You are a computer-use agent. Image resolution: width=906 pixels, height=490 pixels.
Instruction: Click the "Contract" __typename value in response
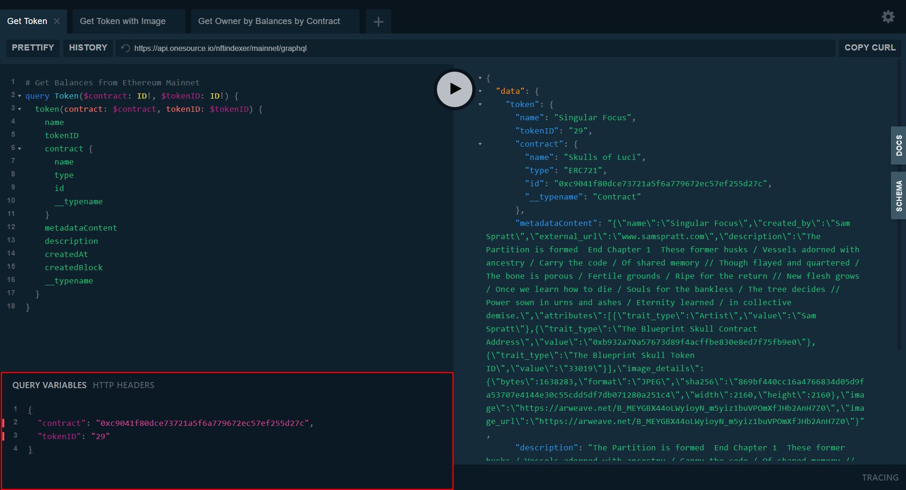(617, 197)
